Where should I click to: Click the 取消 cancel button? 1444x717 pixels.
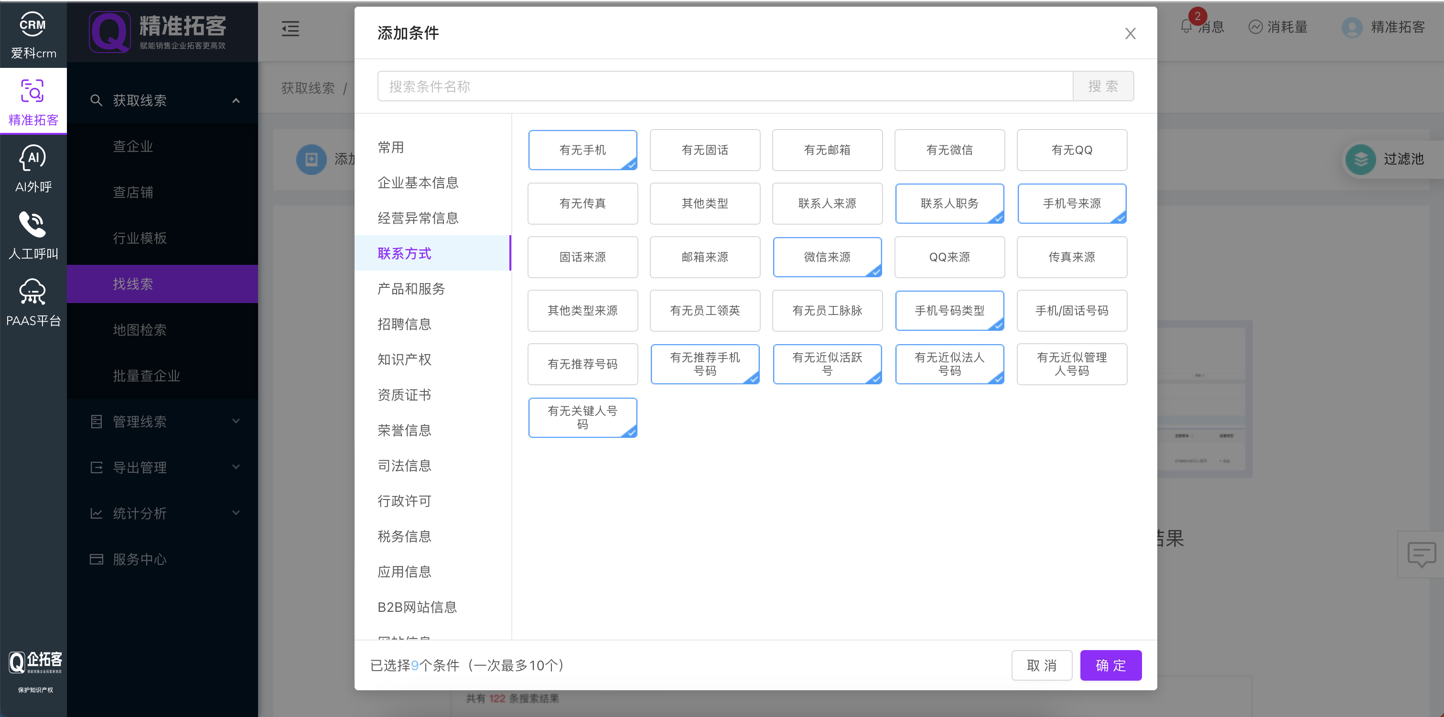[x=1042, y=665]
